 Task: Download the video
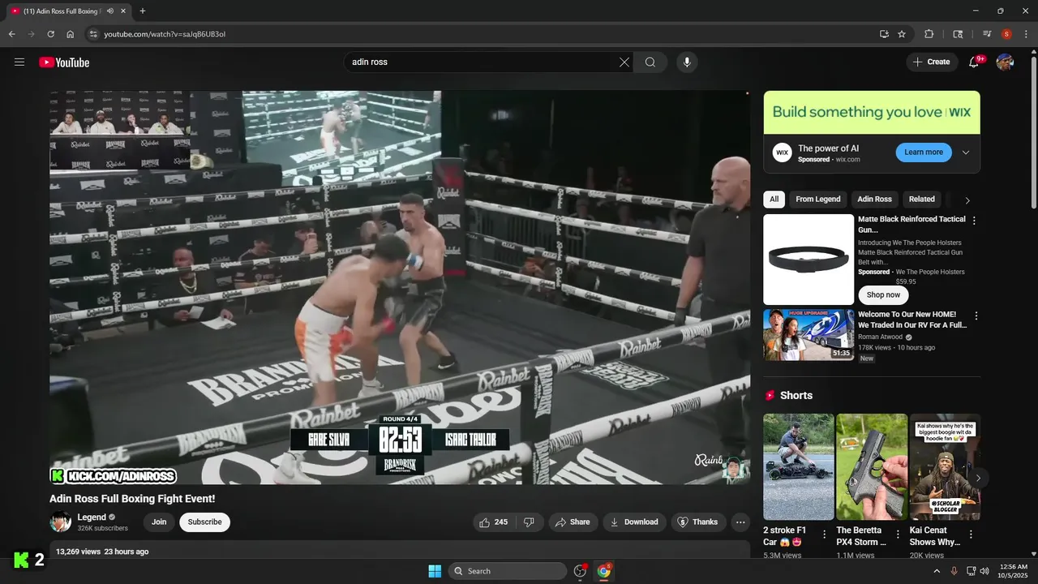pos(634,522)
